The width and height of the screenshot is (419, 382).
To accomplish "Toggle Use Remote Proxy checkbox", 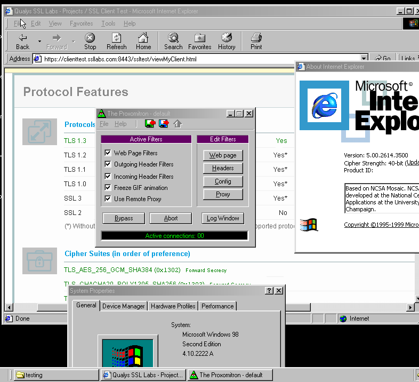I will pos(108,199).
